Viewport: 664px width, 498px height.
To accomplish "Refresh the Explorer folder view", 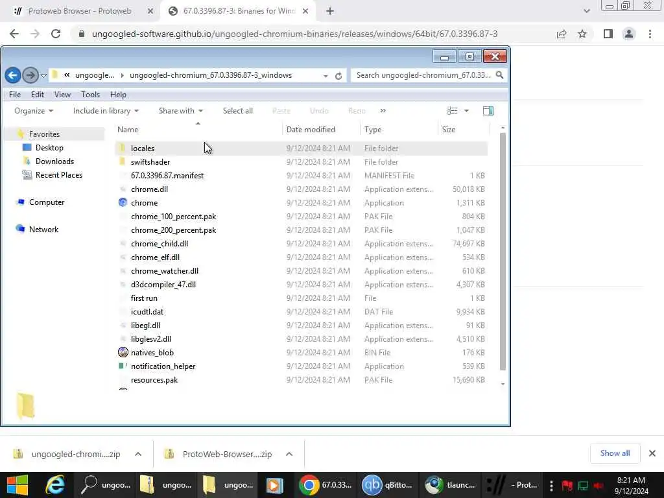I will click(x=338, y=76).
